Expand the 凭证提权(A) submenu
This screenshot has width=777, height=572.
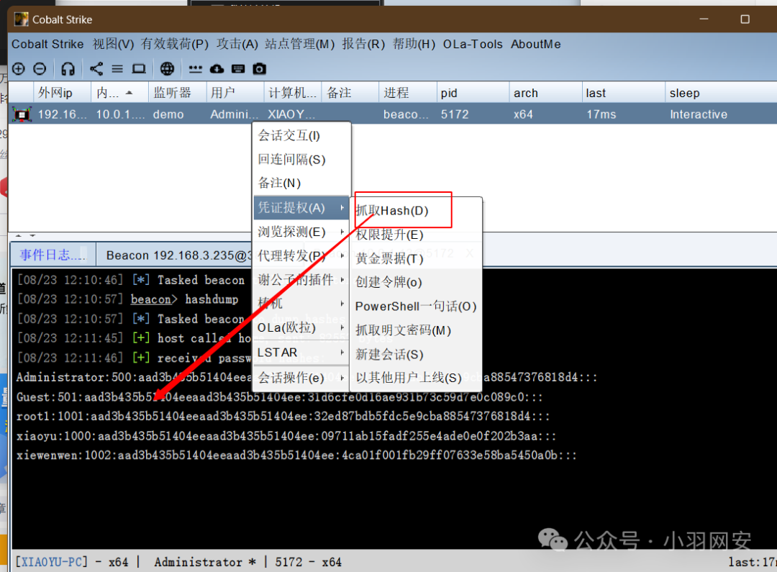pos(301,208)
